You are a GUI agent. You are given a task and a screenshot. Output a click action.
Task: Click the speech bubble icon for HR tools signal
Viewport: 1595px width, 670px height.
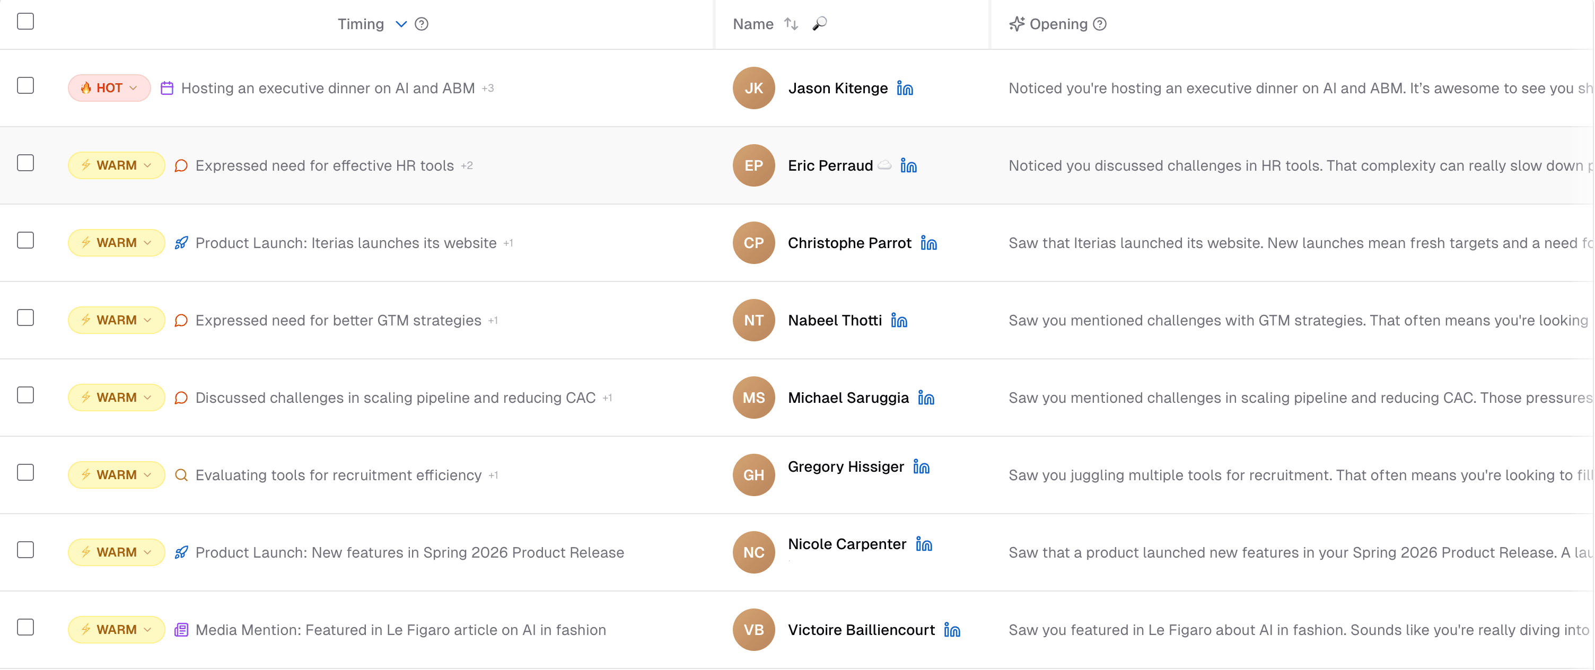181,165
